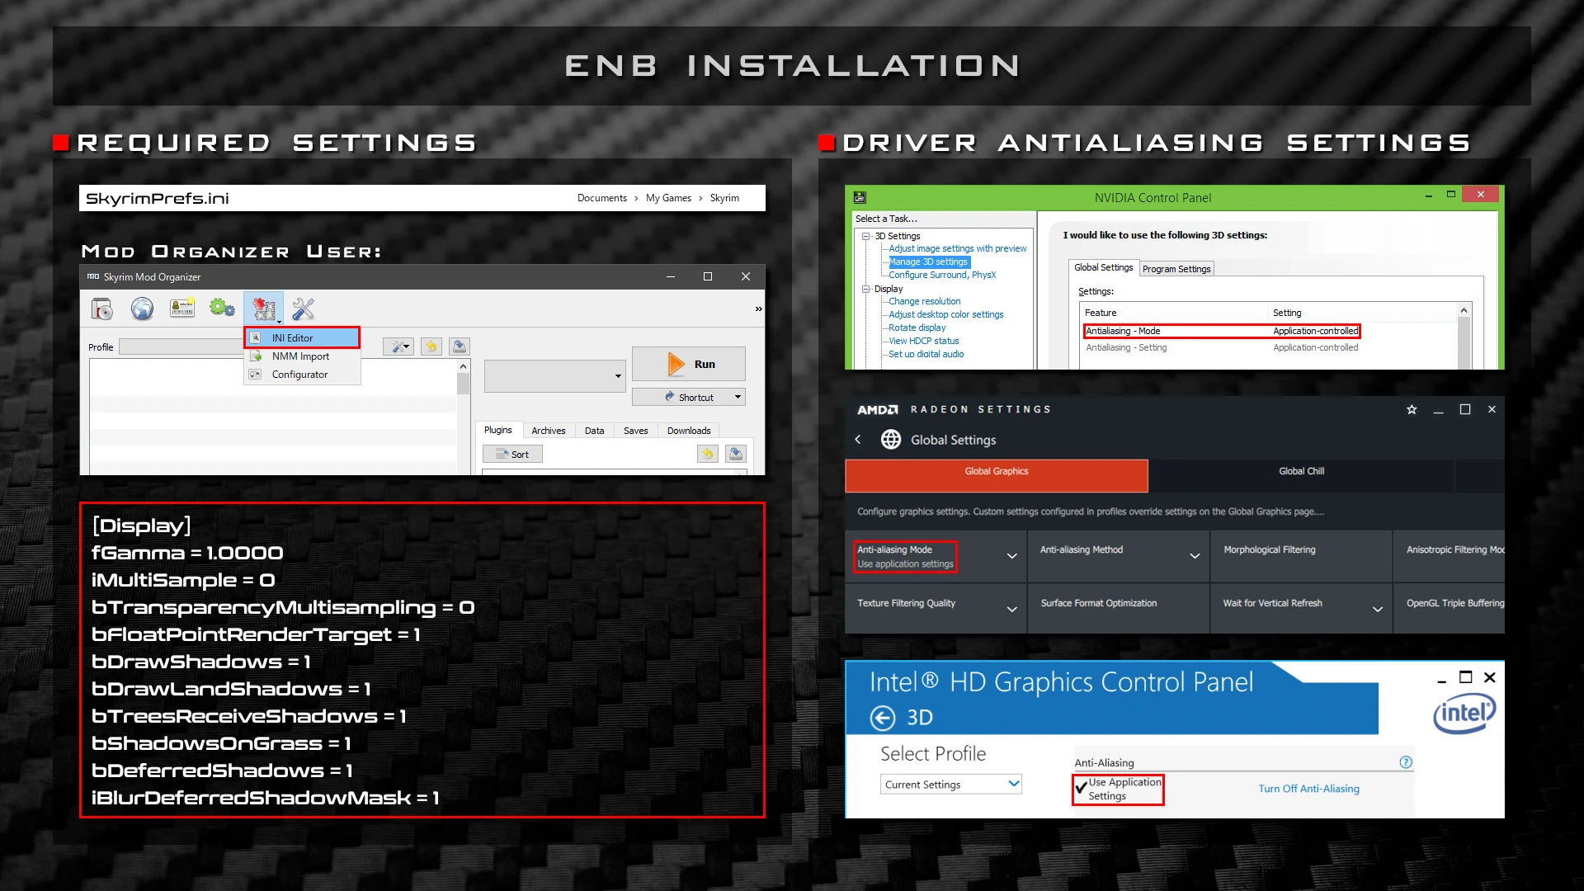
Task: Toggle Surface Format Optimization setting
Action: pyautogui.click(x=1118, y=609)
